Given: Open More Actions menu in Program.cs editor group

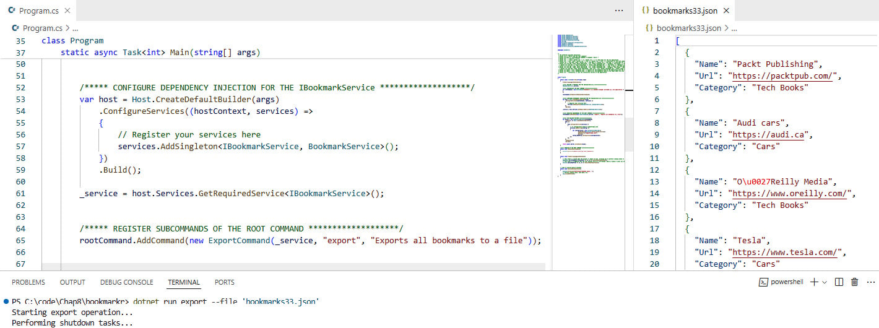Looking at the screenshot, I should pos(619,11).
